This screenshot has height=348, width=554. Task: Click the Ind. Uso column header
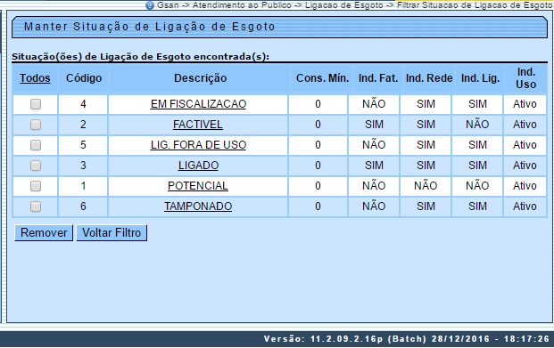tap(525, 78)
